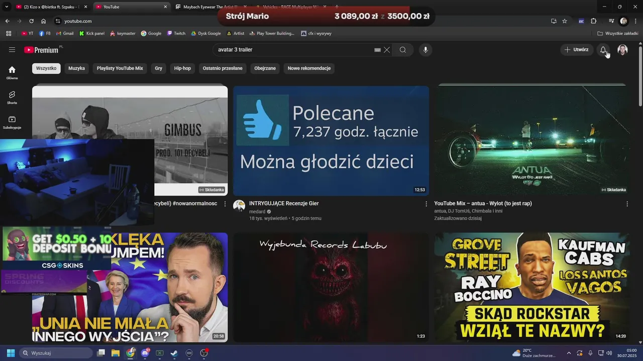Open the Kick panel bookmark
This screenshot has width=643, height=361.
tap(91, 34)
